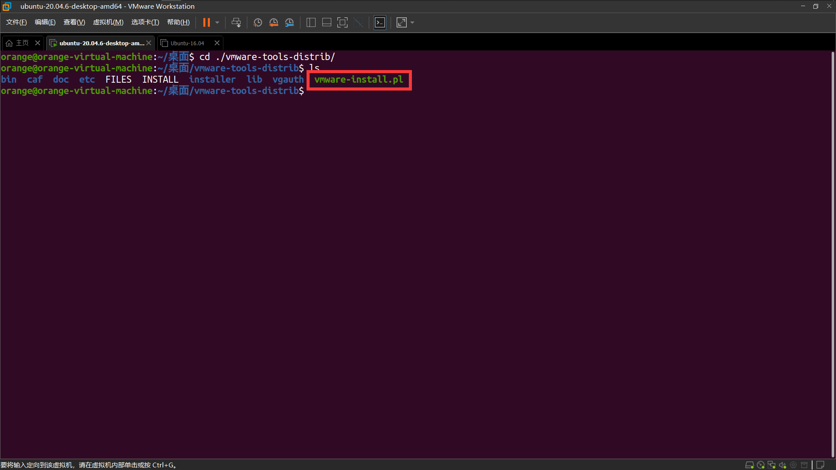Viewport: 836px width, 470px height.
Task: Open the snapshot manager wrench icon
Action: tap(290, 23)
